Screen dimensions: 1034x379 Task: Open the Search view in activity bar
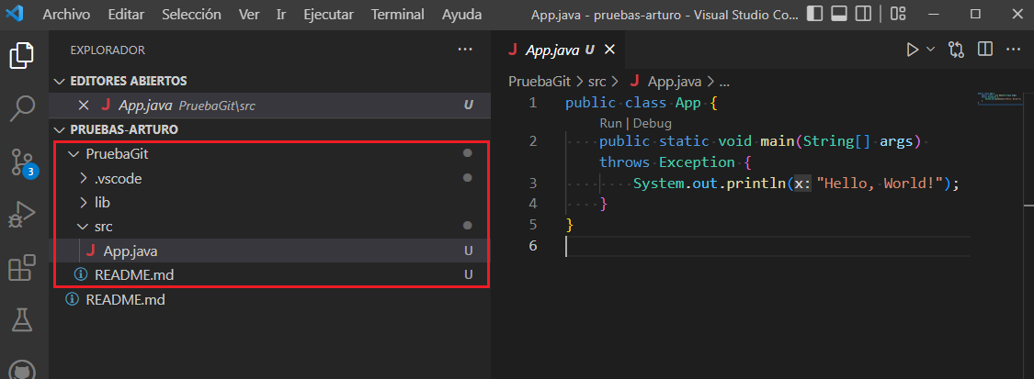tap(22, 108)
